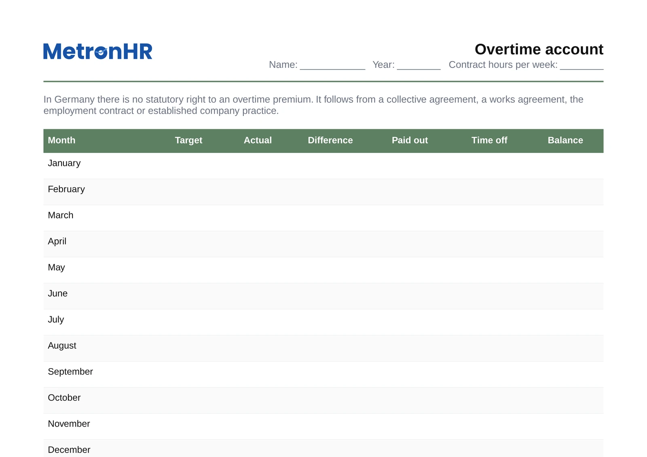Click the Germany overtime premium note paragraph
Image resolution: width=647 pixels, height=457 pixels.
point(313,105)
